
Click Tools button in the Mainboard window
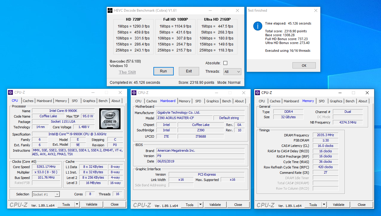click(x=190, y=205)
